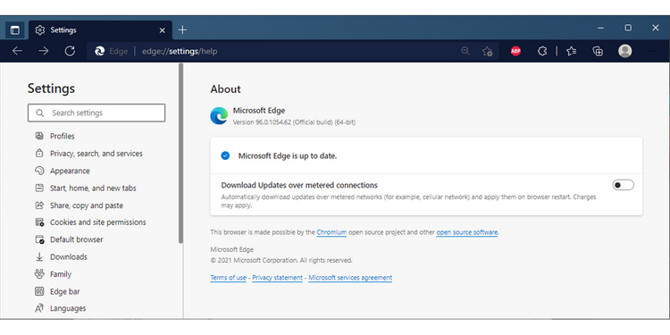The image size is (670, 335).
Task: Click the Edge logo in the address bar
Action: 99,51
